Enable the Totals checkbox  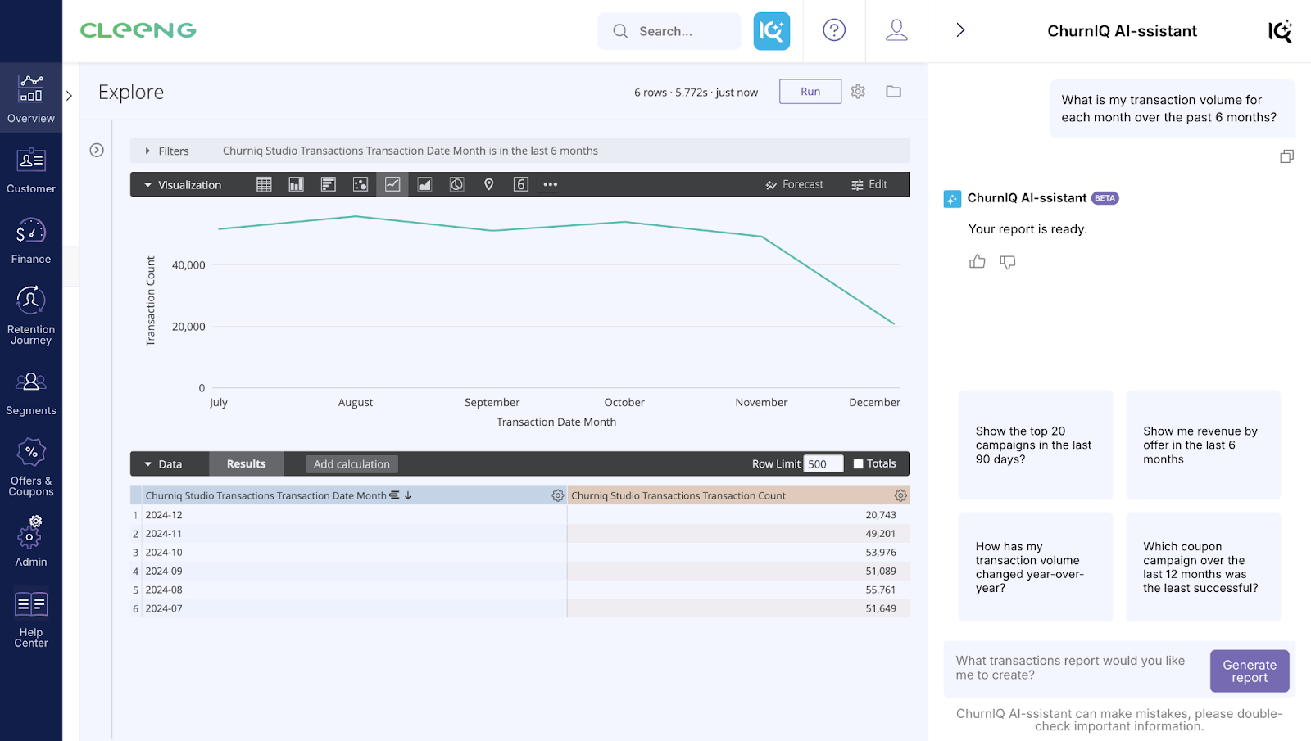click(x=858, y=463)
